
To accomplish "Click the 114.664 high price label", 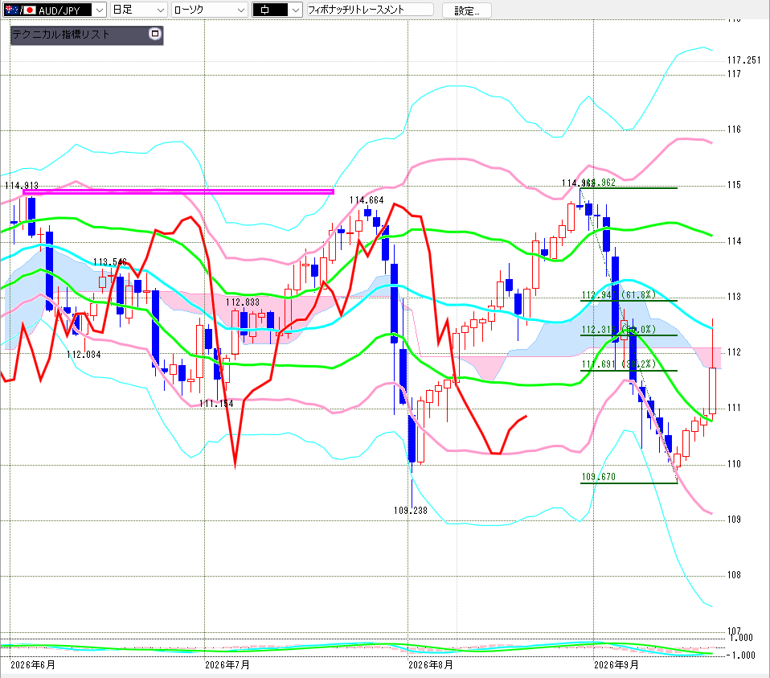I will point(367,200).
